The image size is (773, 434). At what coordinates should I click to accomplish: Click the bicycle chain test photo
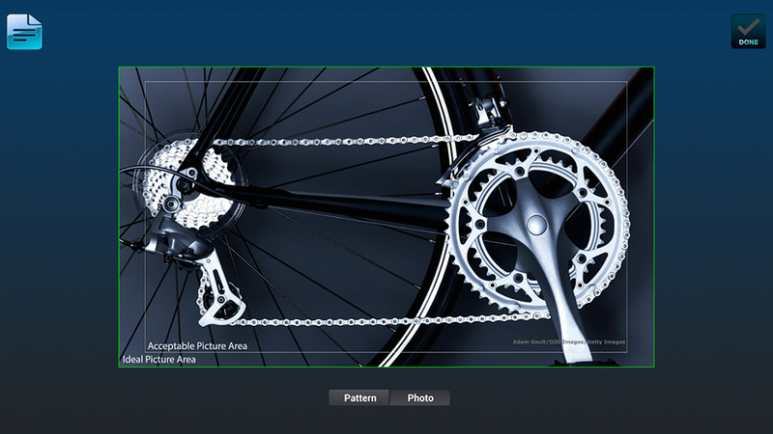[386, 217]
